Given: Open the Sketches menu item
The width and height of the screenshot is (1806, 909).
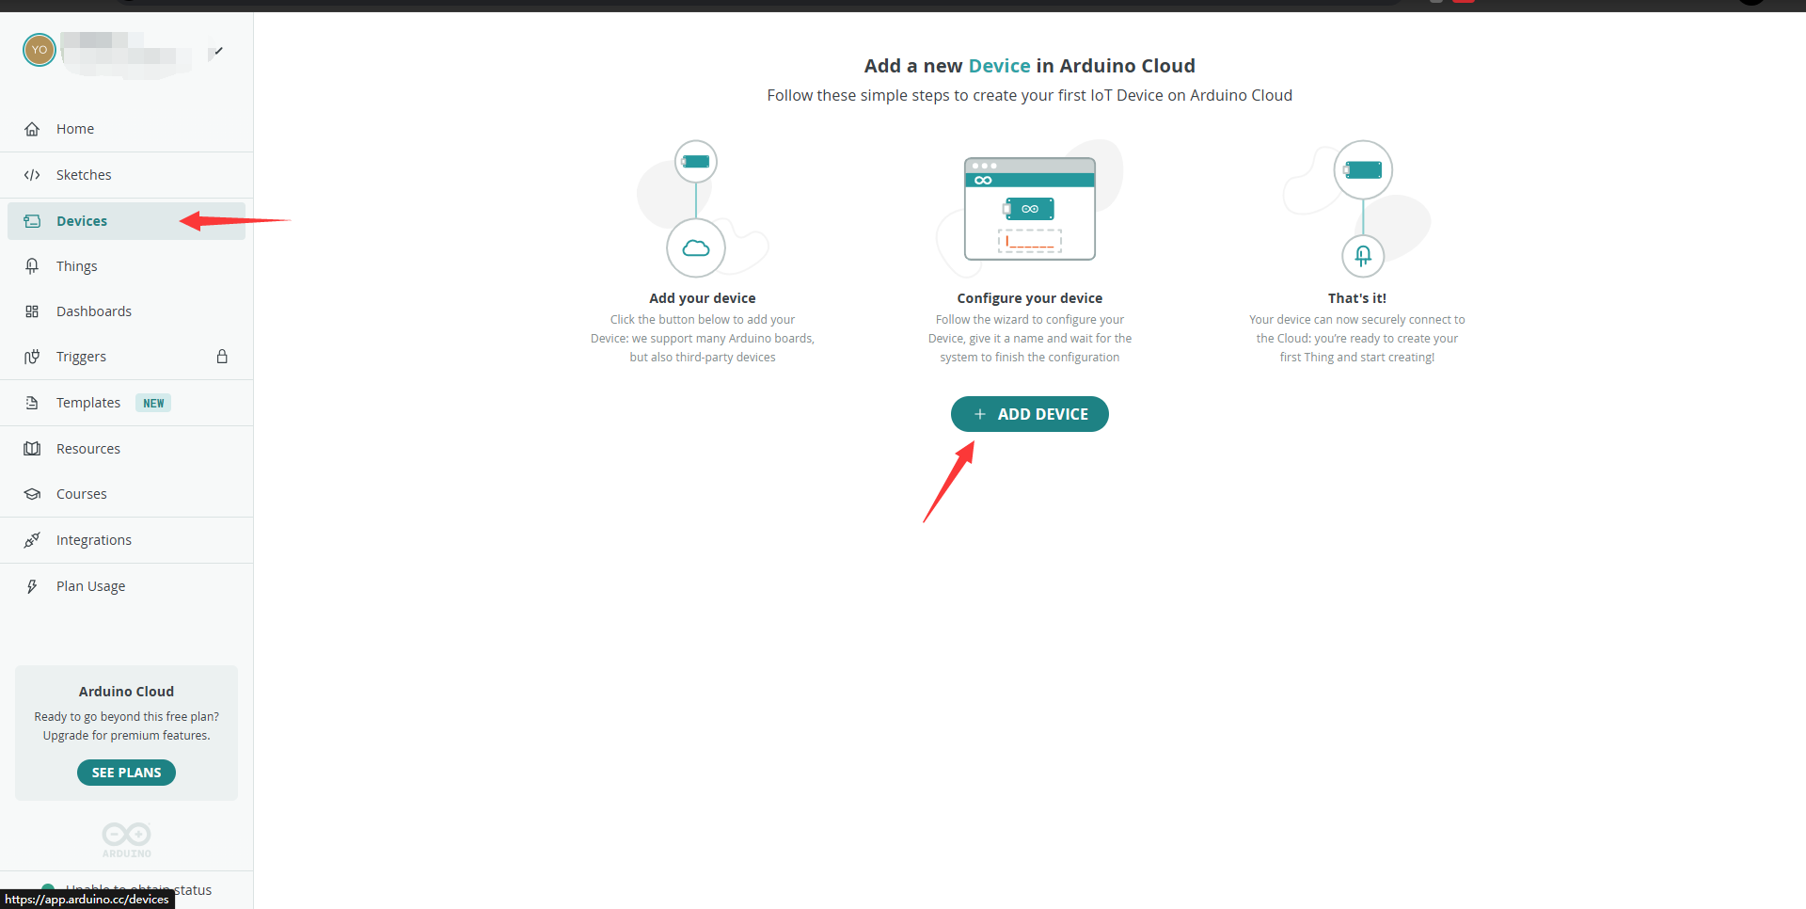Looking at the screenshot, I should (x=126, y=175).
